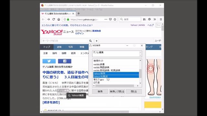Viewport: 207px width, 116px height.
Task: Click the Yahoo!検索 popup button
Action: point(76,95)
